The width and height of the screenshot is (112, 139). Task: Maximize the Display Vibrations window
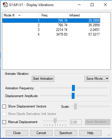coord(92,5)
